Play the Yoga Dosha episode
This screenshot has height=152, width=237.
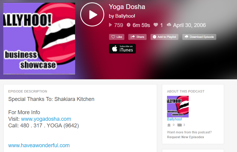tap(92, 14)
